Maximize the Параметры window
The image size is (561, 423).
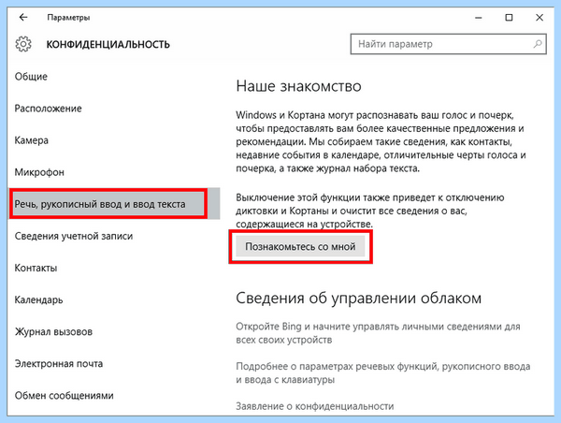509,18
